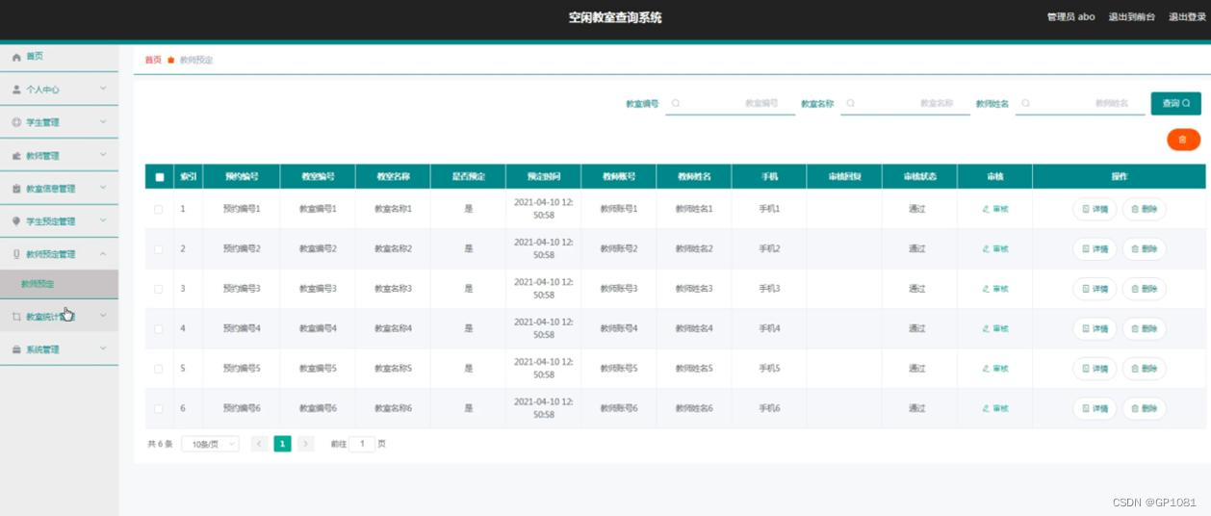Expand the 教室信息管理 menu chevron

pos(103,189)
